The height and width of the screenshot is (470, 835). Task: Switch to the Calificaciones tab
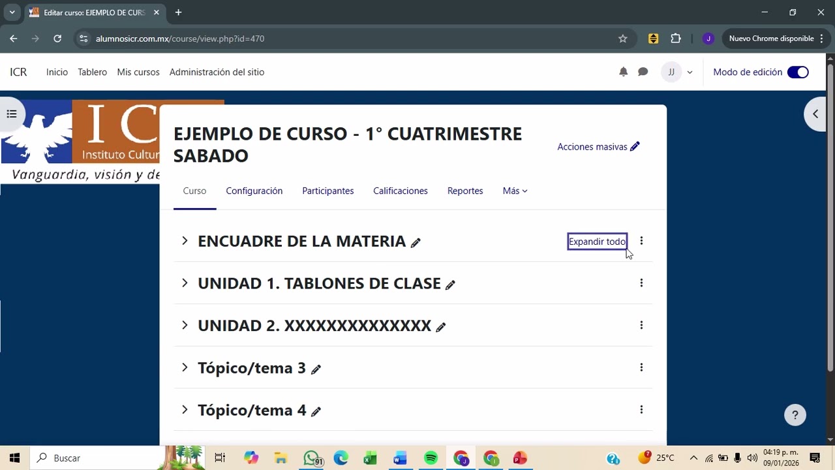(x=401, y=191)
